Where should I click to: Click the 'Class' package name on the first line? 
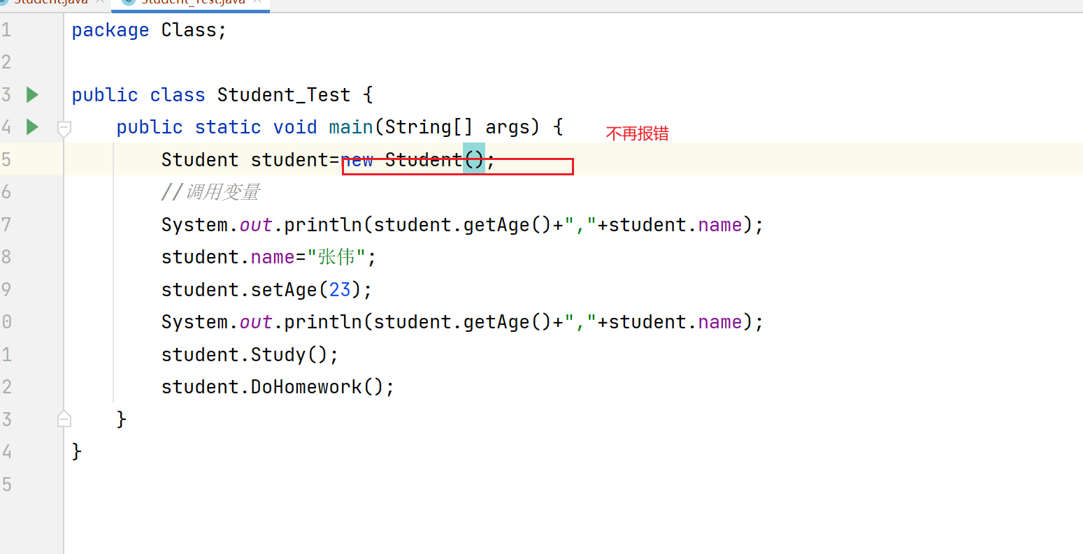pos(189,30)
